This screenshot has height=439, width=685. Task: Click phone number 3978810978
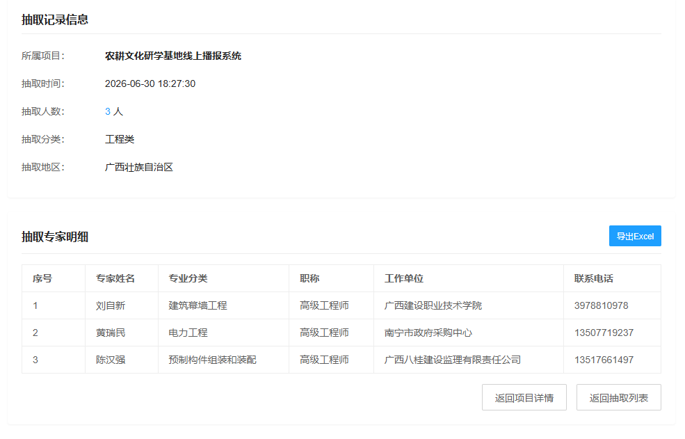pyautogui.click(x=601, y=305)
